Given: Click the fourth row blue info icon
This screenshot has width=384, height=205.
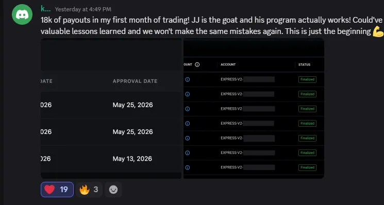Looking at the screenshot, I should pos(187,123).
